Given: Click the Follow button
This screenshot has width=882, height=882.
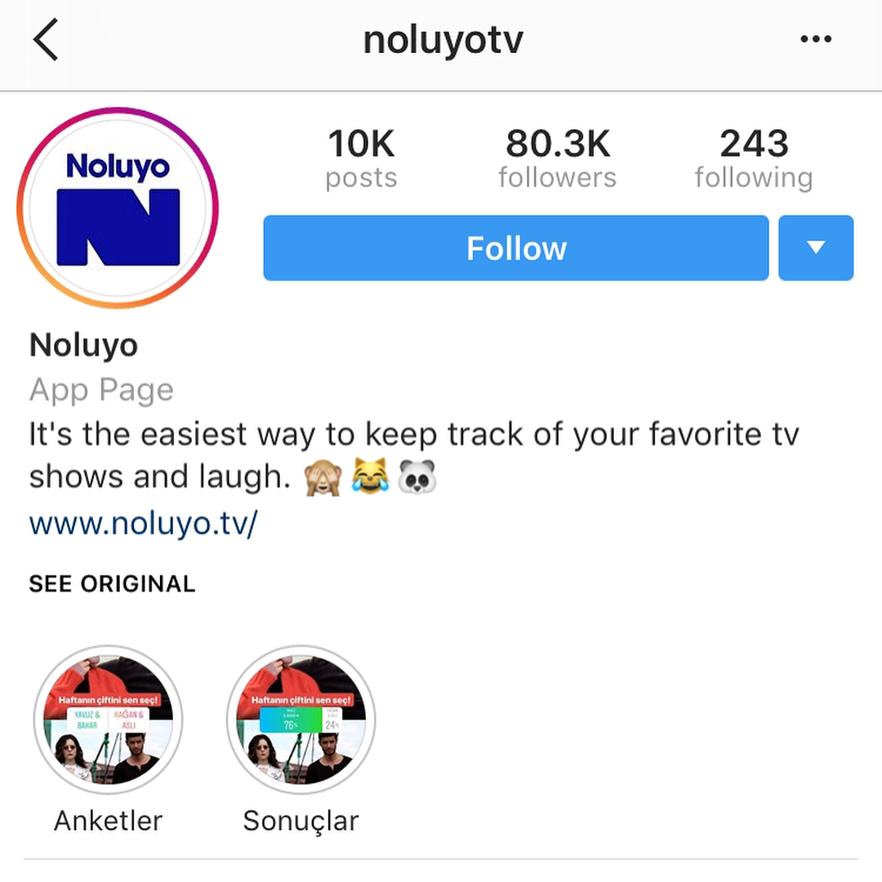Looking at the screenshot, I should coord(516,247).
